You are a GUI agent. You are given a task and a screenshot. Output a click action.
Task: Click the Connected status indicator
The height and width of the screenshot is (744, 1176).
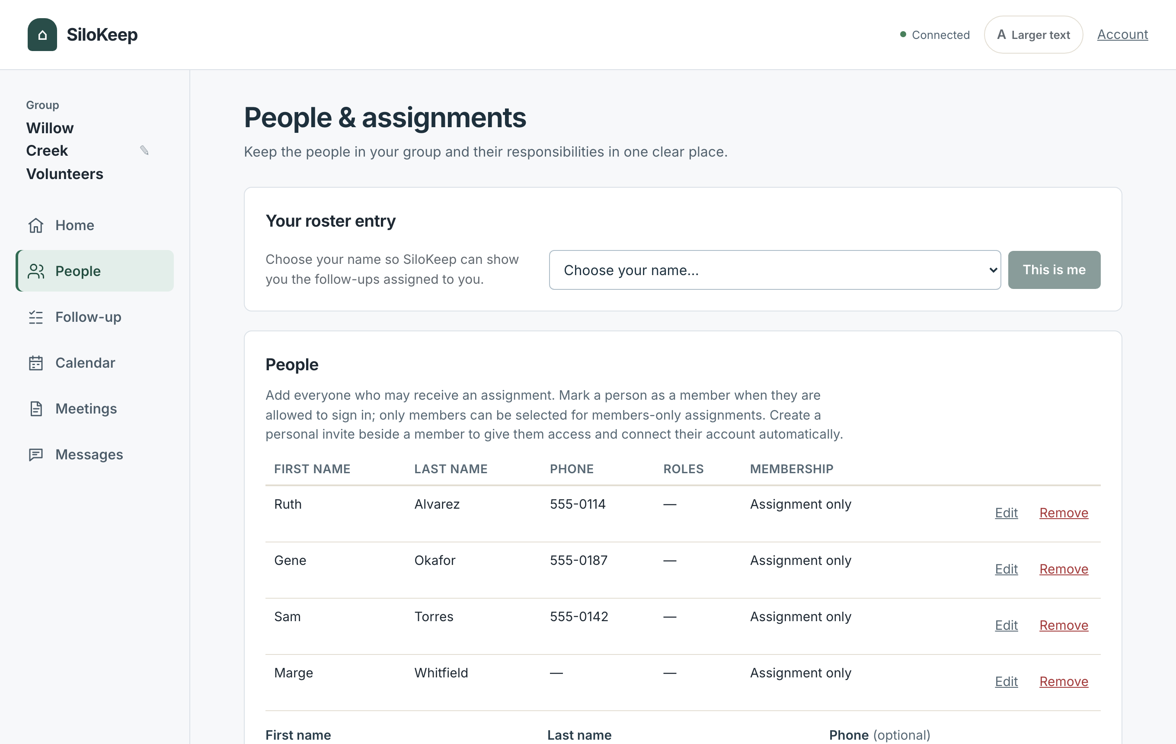tap(935, 35)
